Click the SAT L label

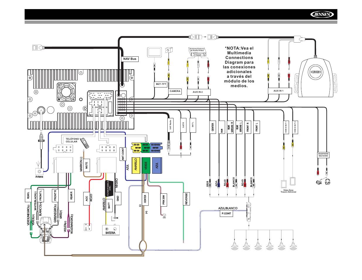click(193, 125)
